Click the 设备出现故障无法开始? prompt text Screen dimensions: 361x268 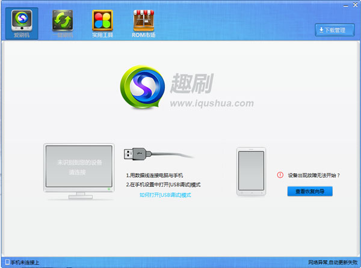pyautogui.click(x=313, y=175)
